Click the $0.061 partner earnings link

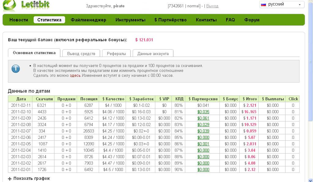coord(203,118)
